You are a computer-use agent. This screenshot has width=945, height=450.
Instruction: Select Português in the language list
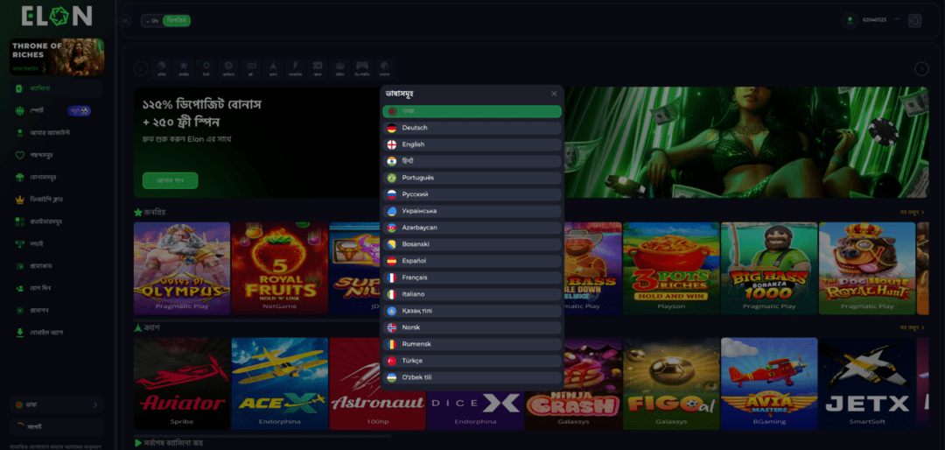[x=472, y=178]
